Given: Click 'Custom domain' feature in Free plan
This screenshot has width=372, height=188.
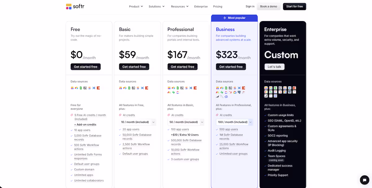Looking at the screenshot, I should point(84,169).
